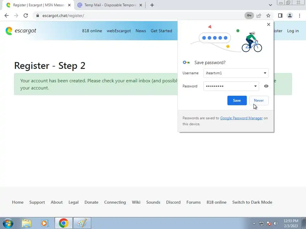Open the Chrome three-dot menu
The image size is (306, 229).
299,16
